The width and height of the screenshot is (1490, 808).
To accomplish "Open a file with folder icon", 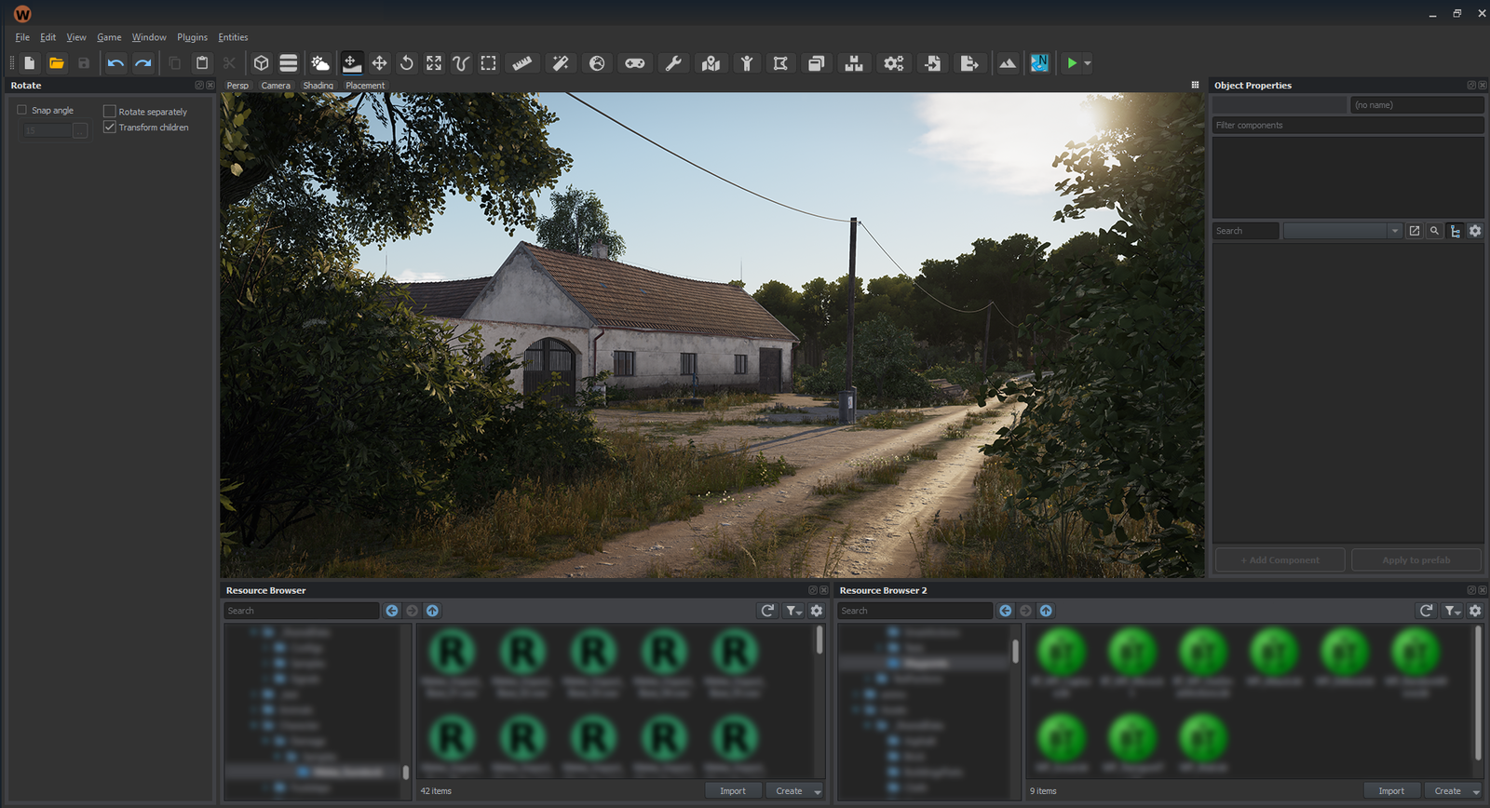I will [57, 63].
